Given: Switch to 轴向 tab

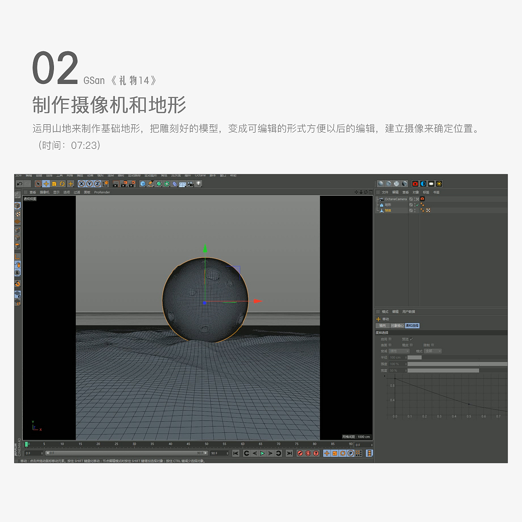Looking at the screenshot, I should click(382, 325).
